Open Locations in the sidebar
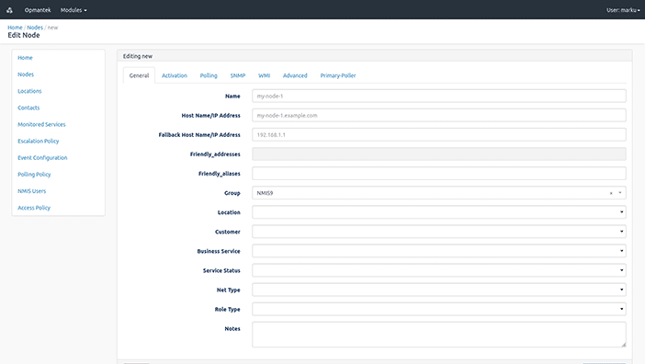Viewport: 645px width, 364px height. coord(29,91)
